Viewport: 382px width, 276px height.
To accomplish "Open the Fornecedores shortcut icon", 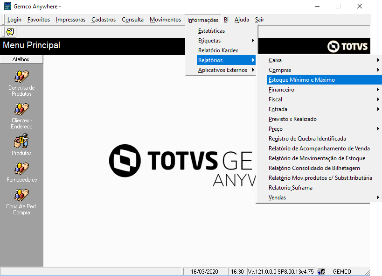I will coord(21,169).
